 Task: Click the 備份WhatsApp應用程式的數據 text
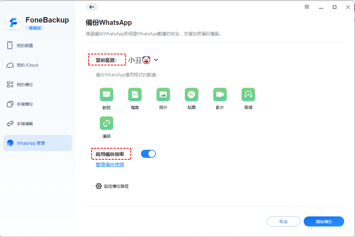(127, 75)
